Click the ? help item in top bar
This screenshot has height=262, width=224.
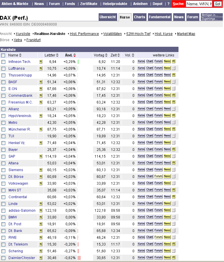[x=169, y=4]
